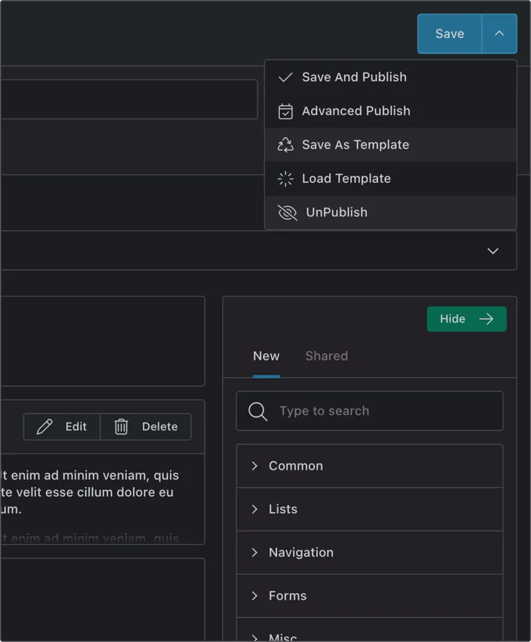The height and width of the screenshot is (642, 531).
Task: Select the New tab
Action: pyautogui.click(x=266, y=356)
